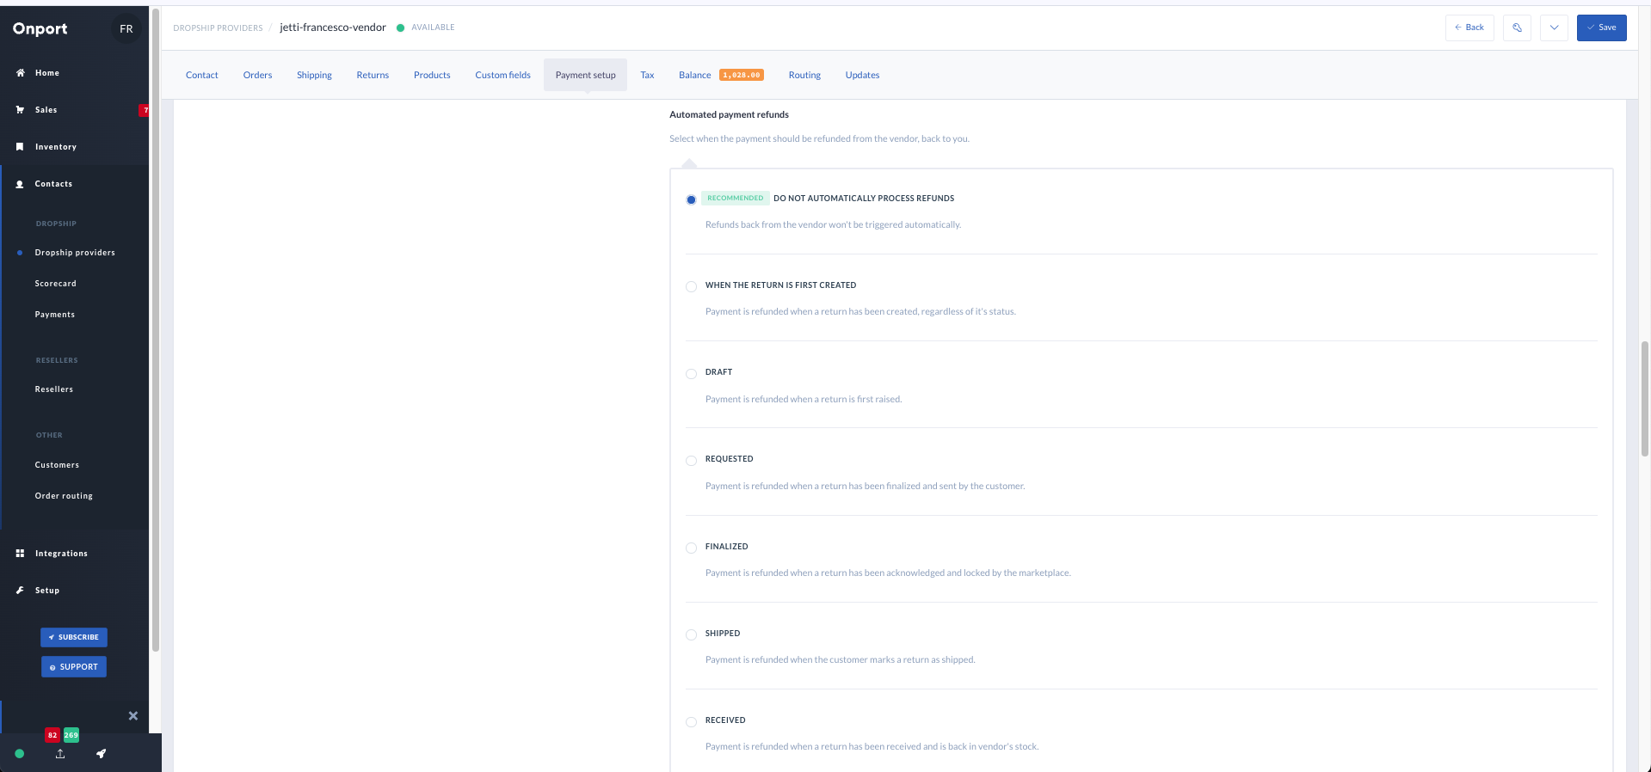
Task: Click the sidebar vertical scrollbar
Action: (156, 329)
